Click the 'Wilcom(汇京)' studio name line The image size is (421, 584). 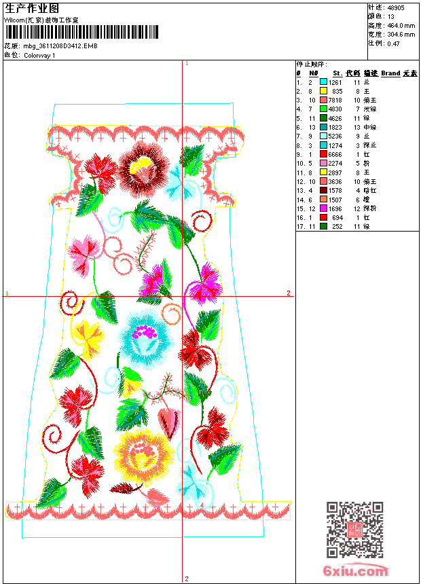click(x=41, y=20)
